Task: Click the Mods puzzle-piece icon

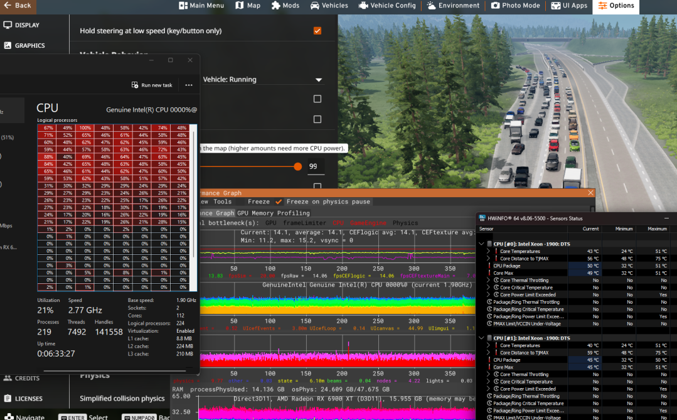Action: (275, 6)
